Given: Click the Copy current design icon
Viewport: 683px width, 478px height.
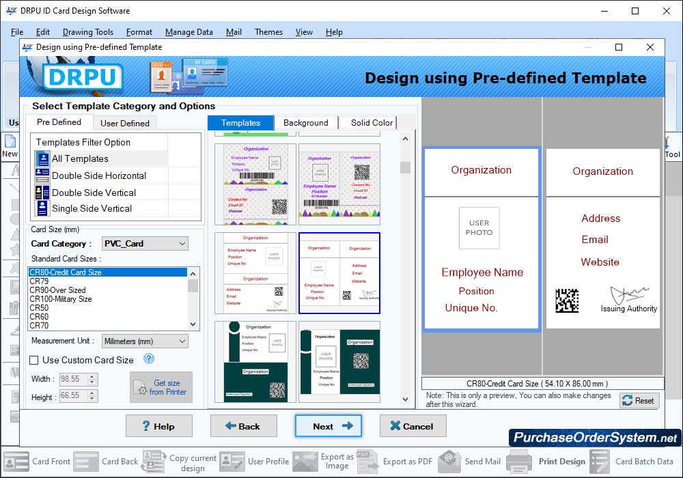Looking at the screenshot, I should (x=154, y=462).
